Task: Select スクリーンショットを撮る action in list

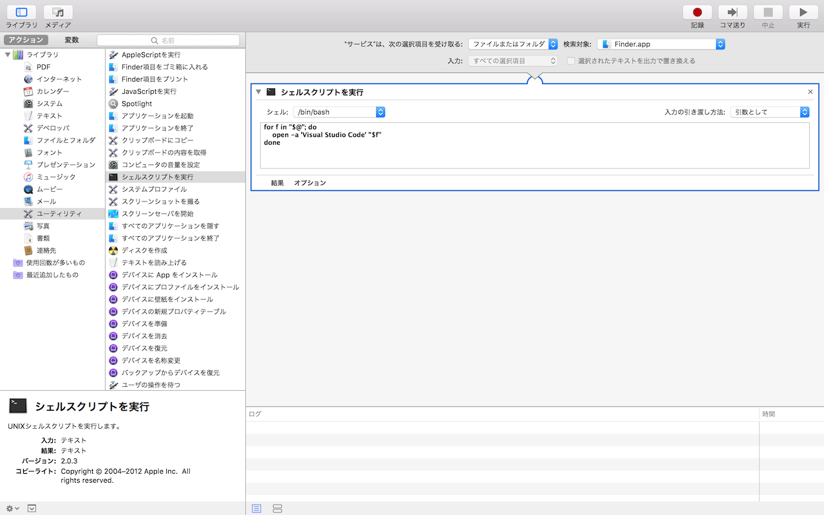Action: pyautogui.click(x=160, y=201)
